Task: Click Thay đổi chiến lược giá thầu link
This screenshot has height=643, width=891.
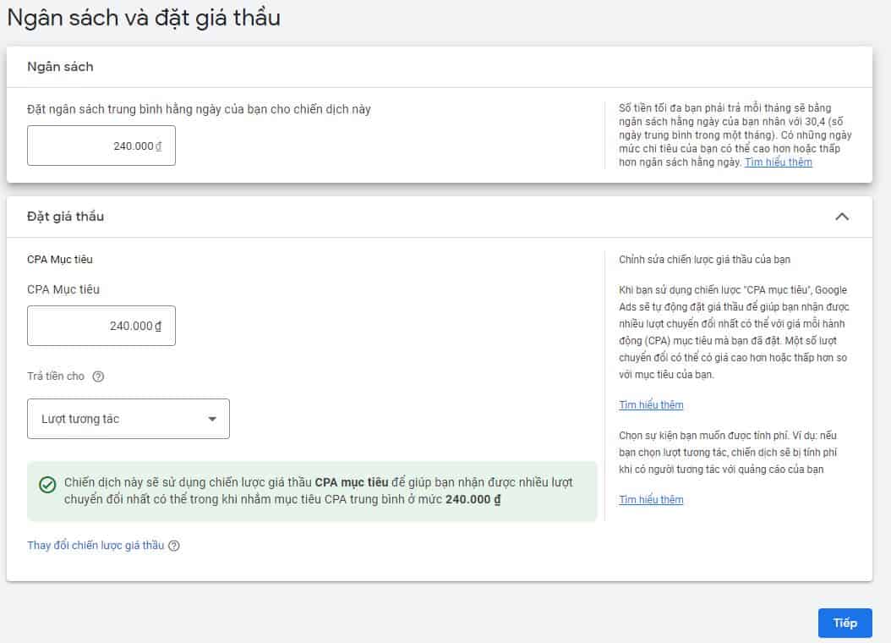Action: coord(96,546)
